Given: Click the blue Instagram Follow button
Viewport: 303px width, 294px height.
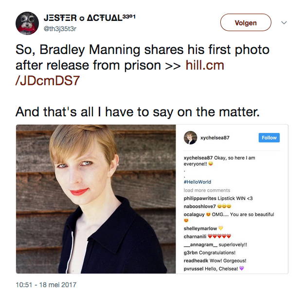Looking at the screenshot, I should click(x=269, y=138).
